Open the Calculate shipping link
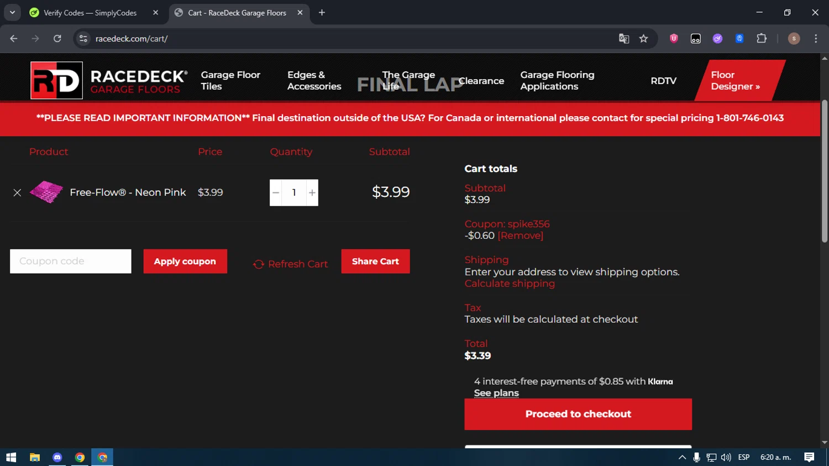Image resolution: width=829 pixels, height=466 pixels. (510, 284)
